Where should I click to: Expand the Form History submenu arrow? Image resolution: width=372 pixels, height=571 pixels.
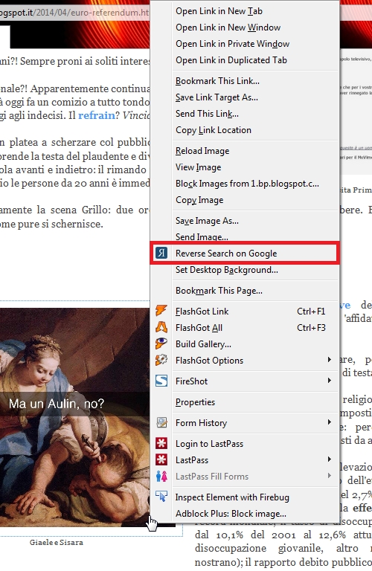click(330, 422)
